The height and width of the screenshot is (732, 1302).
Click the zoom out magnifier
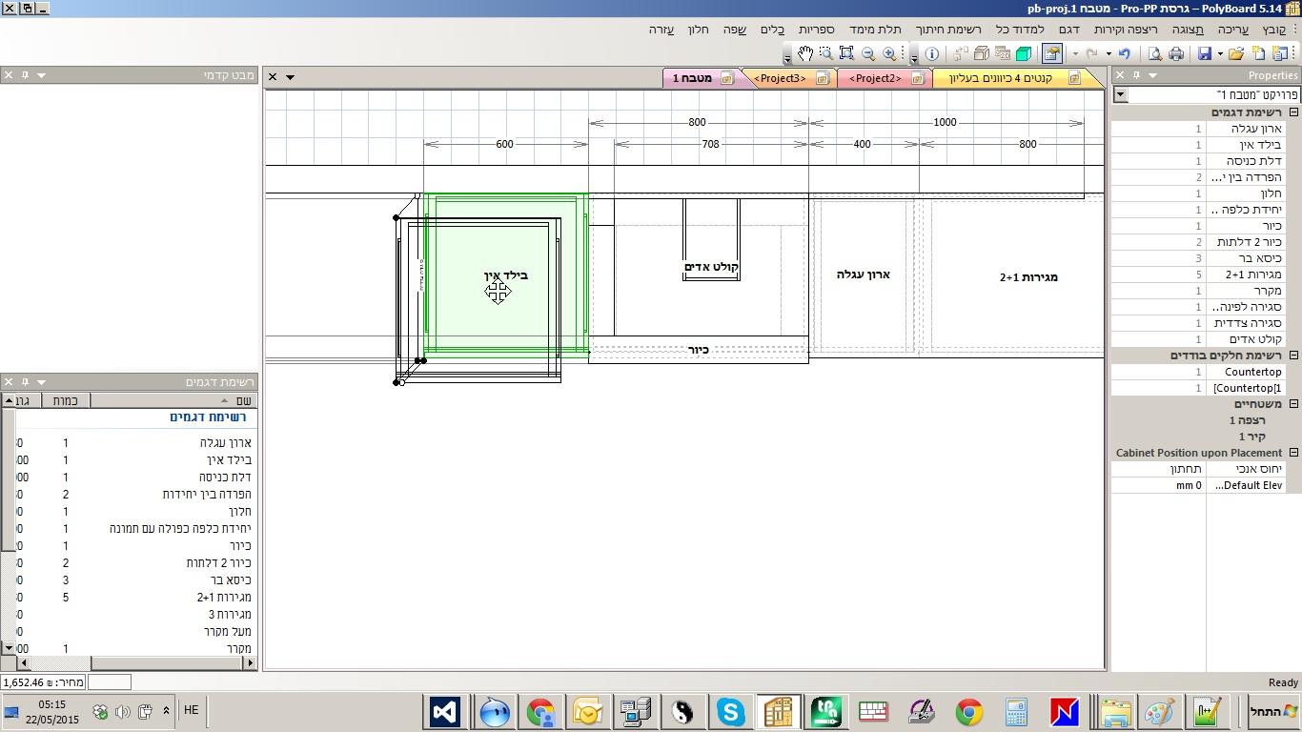[x=868, y=53]
